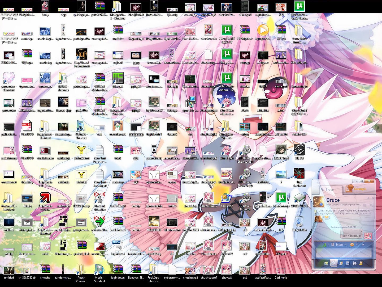Click the font letter A icon
The height and width of the screenshot is (287, 382).
325,245
